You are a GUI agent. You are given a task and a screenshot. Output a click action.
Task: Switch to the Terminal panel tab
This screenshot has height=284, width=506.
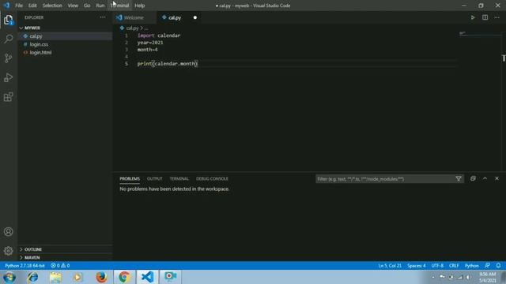(179, 179)
